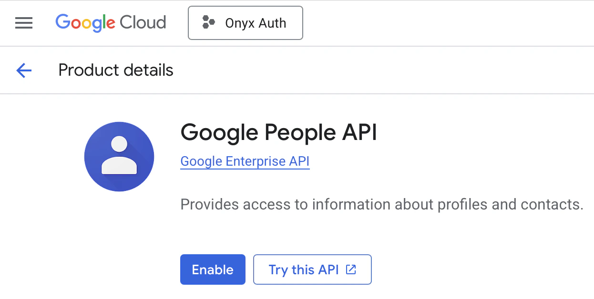Screen dimensions: 594x299
Task: Open the navigation hamburger menu
Action: pos(24,23)
